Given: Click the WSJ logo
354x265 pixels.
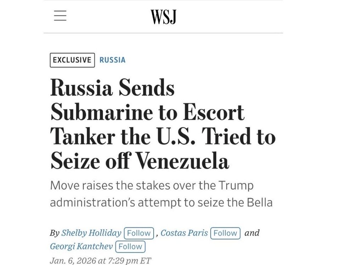Looking at the screenshot, I should click(163, 17).
